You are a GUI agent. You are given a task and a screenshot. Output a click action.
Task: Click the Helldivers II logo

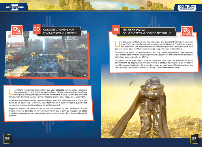pyautogui.click(x=15, y=7)
